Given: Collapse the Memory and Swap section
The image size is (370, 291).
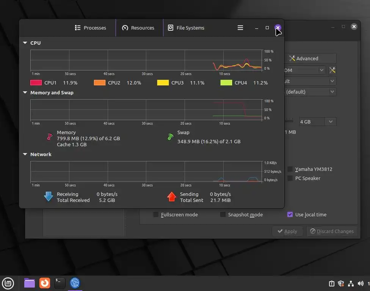Looking at the screenshot, I should 25,93.
